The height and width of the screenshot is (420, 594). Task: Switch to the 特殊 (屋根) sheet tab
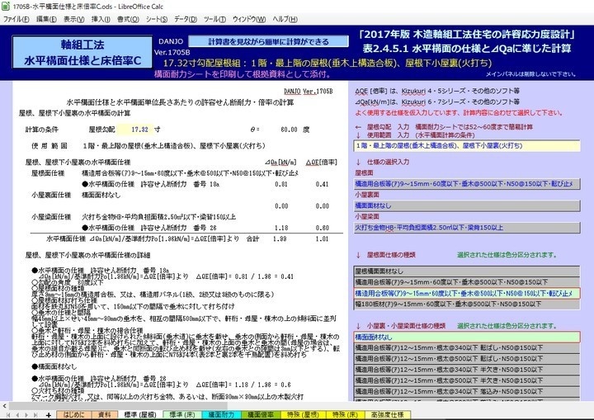302,415
